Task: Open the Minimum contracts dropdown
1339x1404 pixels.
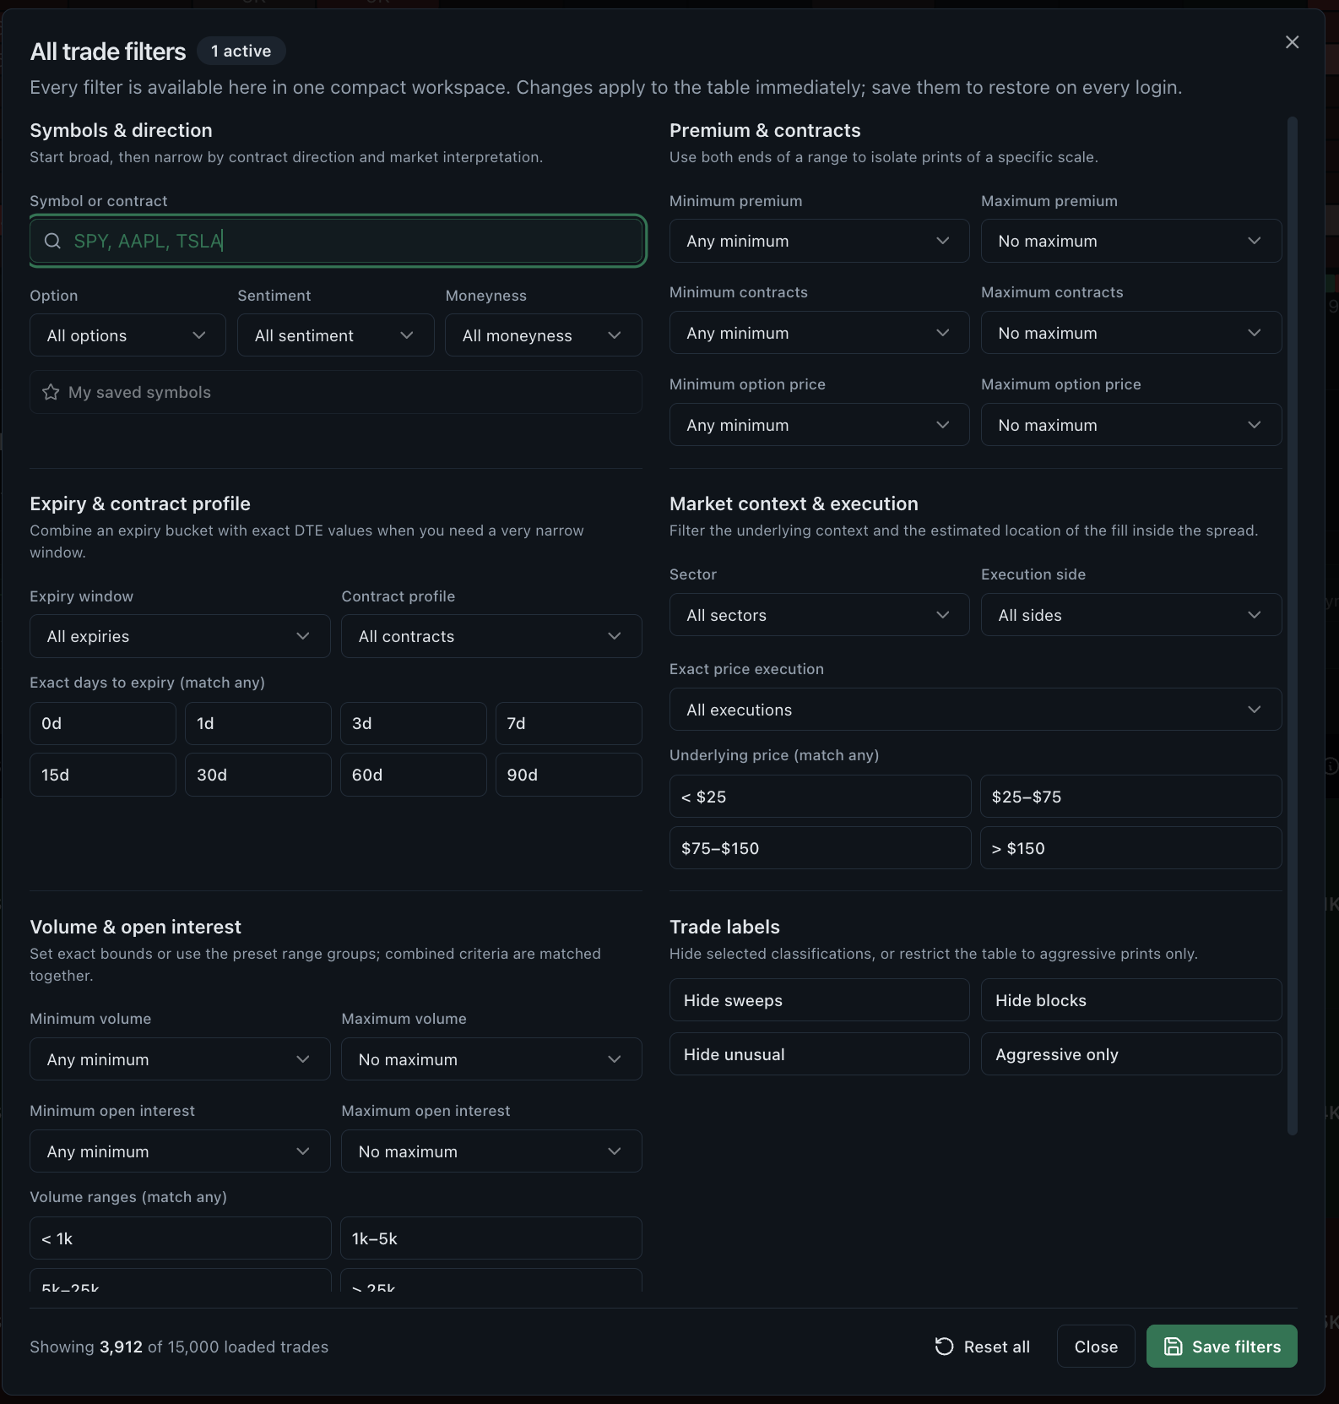Action: [819, 333]
